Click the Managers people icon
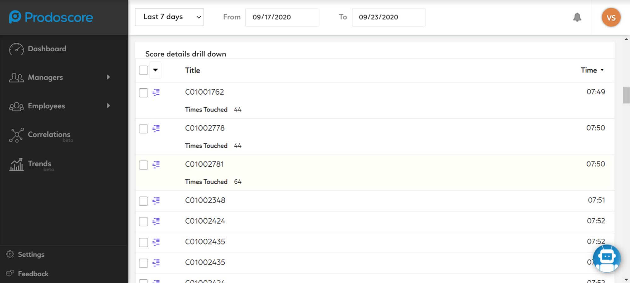This screenshot has width=630, height=283. pyautogui.click(x=16, y=77)
